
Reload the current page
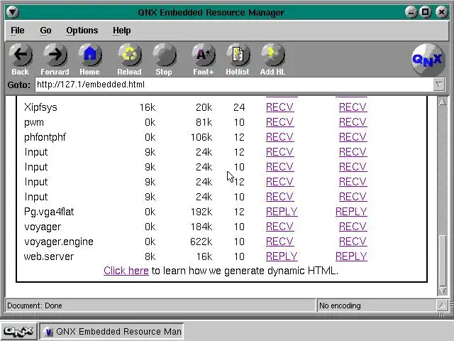[129, 60]
